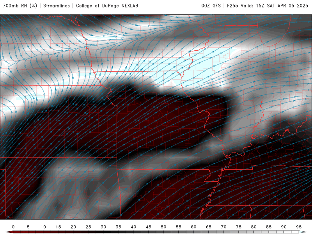Click the color scale label "75"

pos(239,227)
